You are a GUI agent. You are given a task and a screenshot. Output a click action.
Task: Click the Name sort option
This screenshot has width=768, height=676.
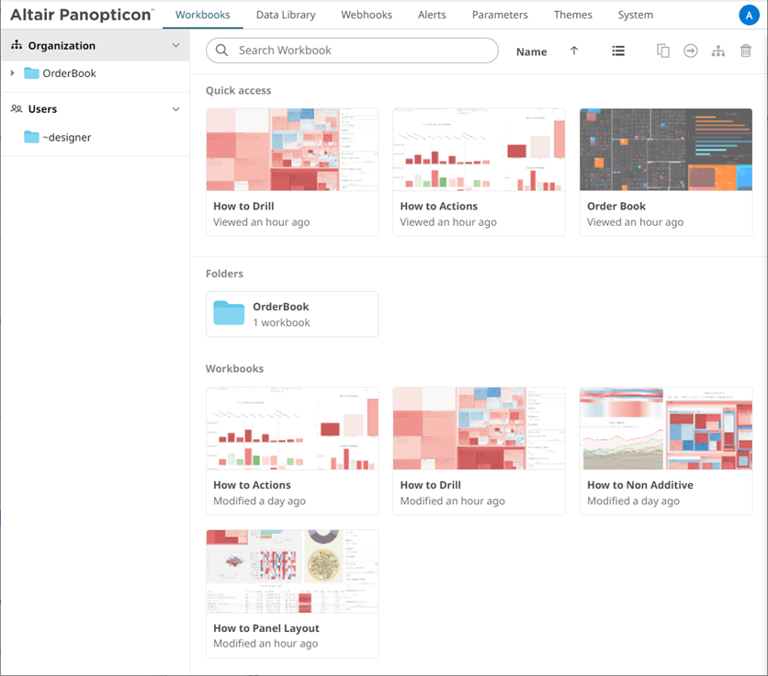click(x=531, y=51)
